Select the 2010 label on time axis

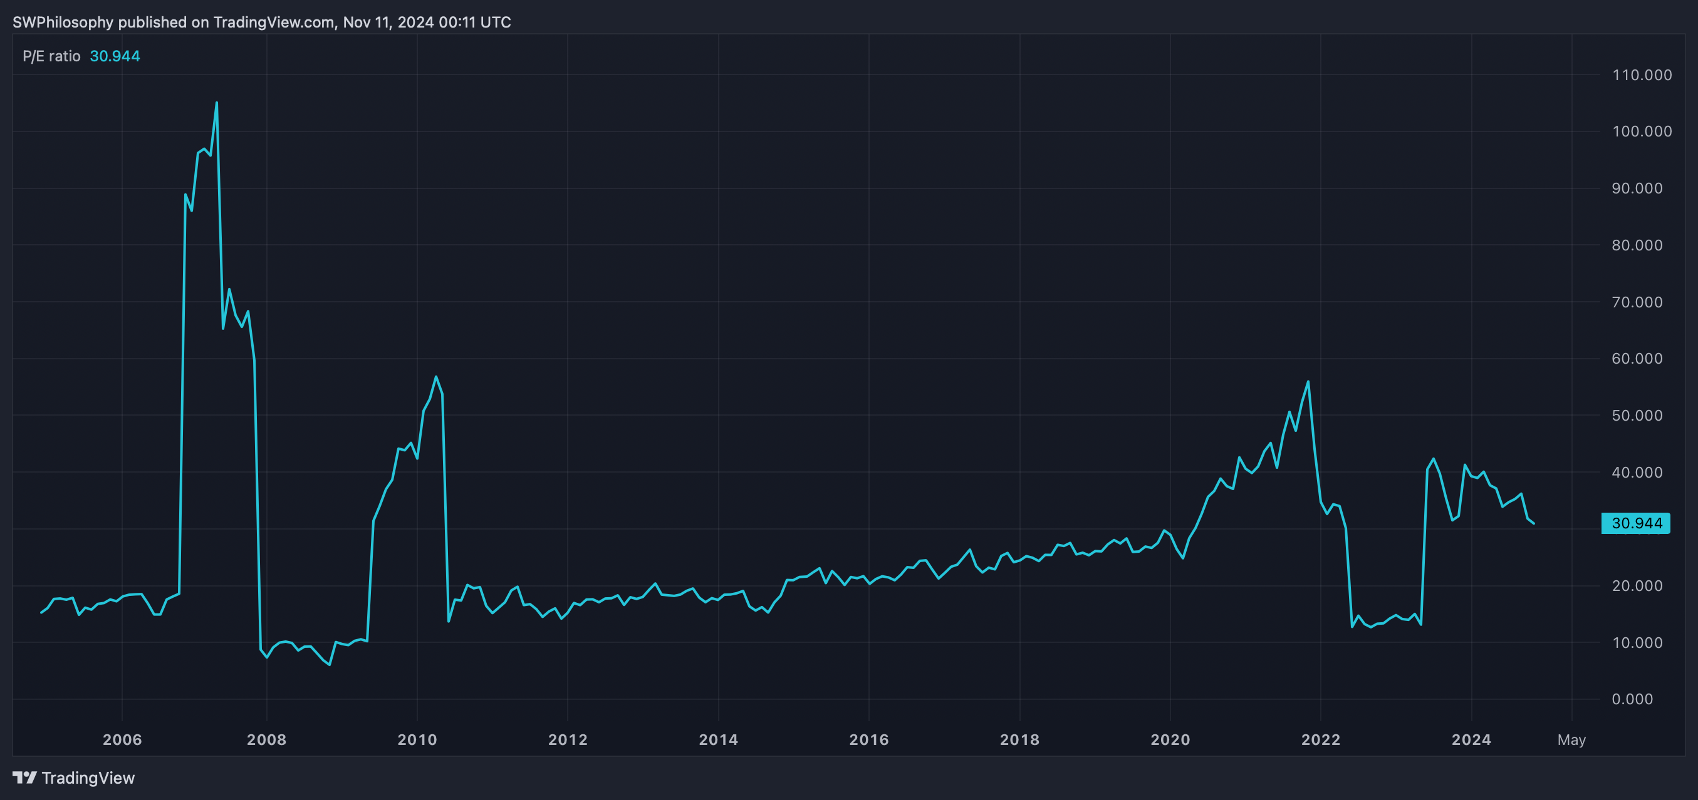pyautogui.click(x=417, y=739)
